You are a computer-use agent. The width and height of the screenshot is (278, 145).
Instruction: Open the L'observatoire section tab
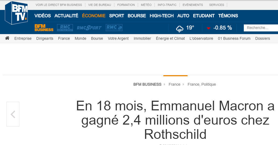201,38
